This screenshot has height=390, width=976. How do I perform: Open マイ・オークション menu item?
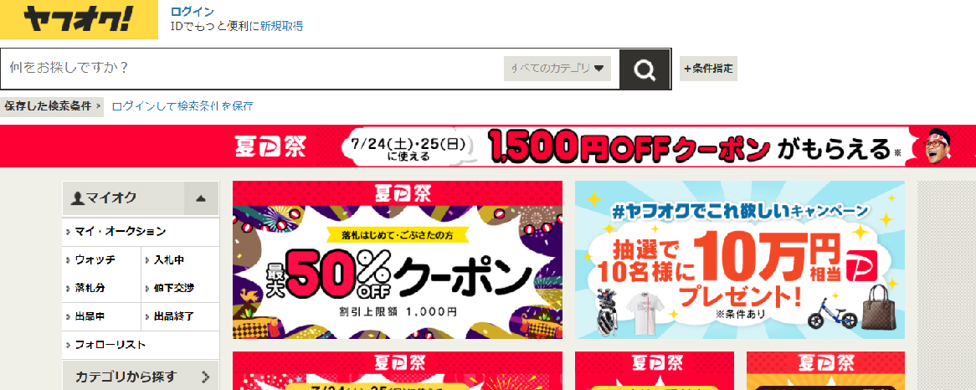141,231
